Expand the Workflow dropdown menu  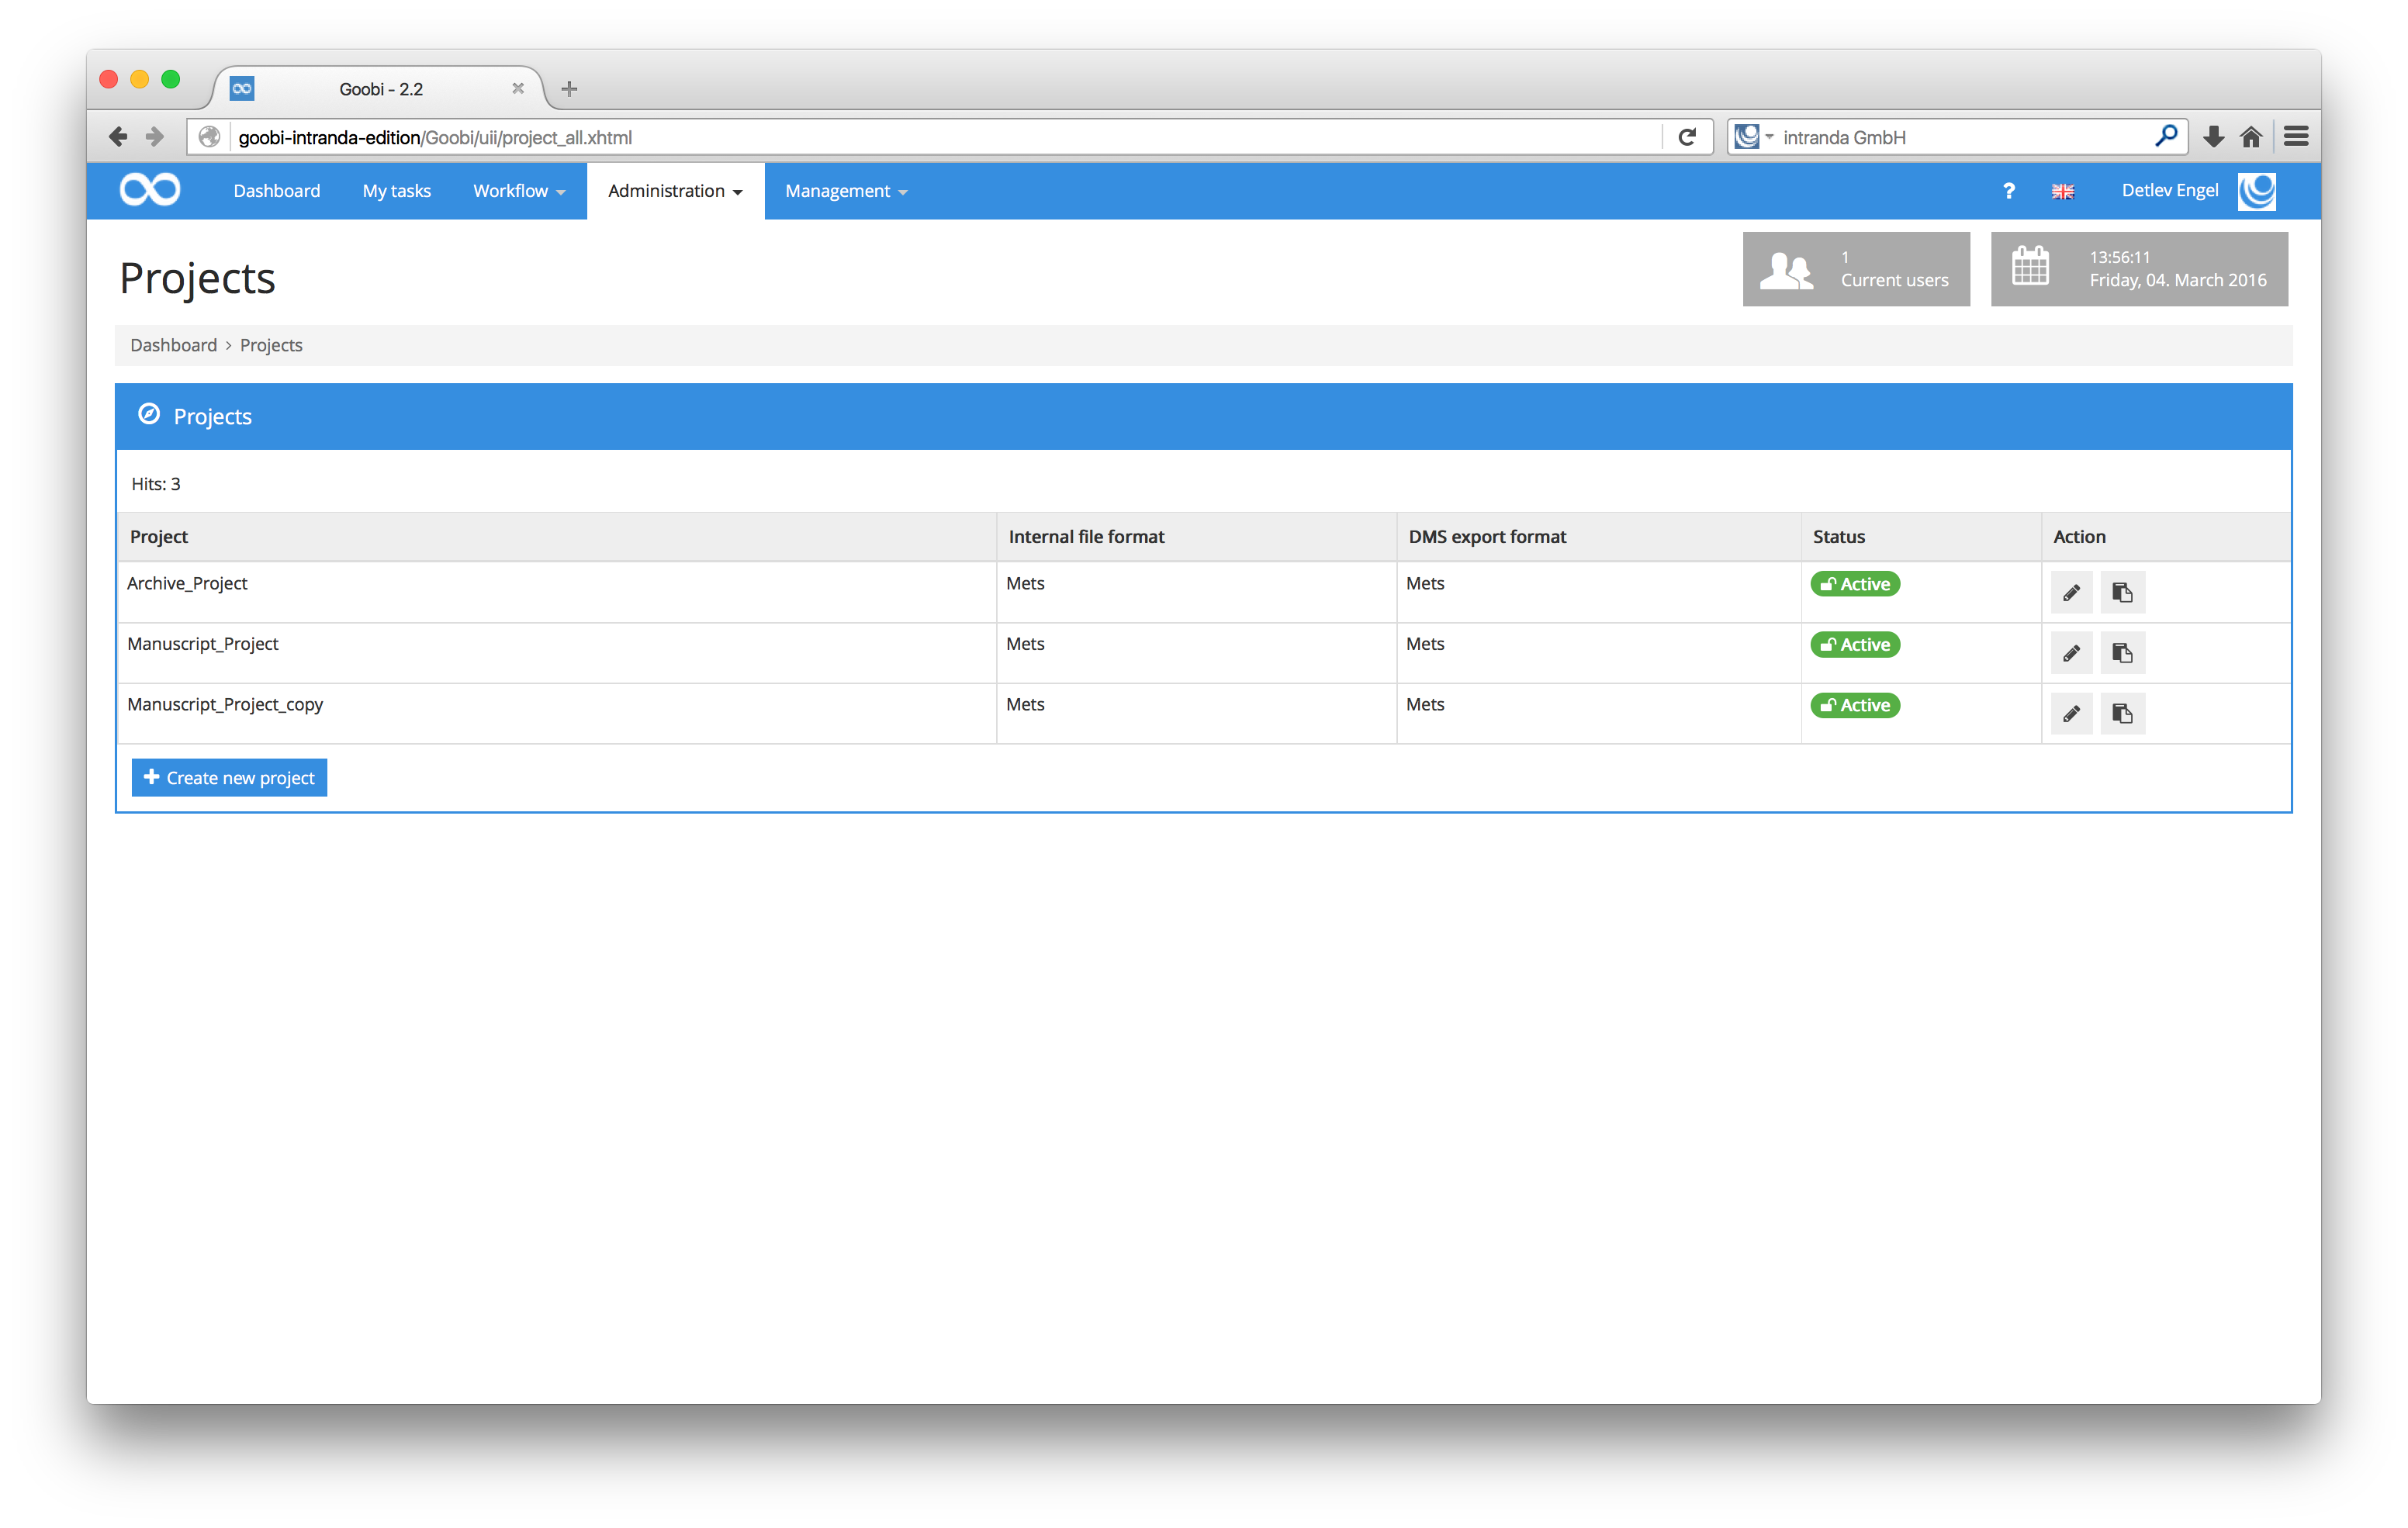coord(519,191)
